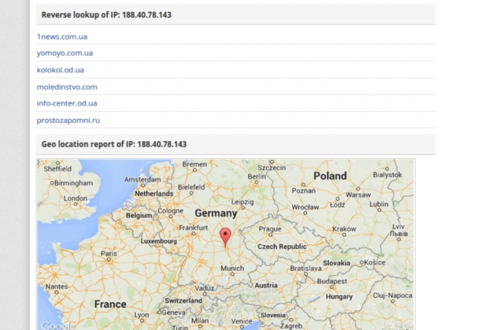The width and height of the screenshot is (488, 330).
Task: Click the red location pin on map
Action: (225, 236)
